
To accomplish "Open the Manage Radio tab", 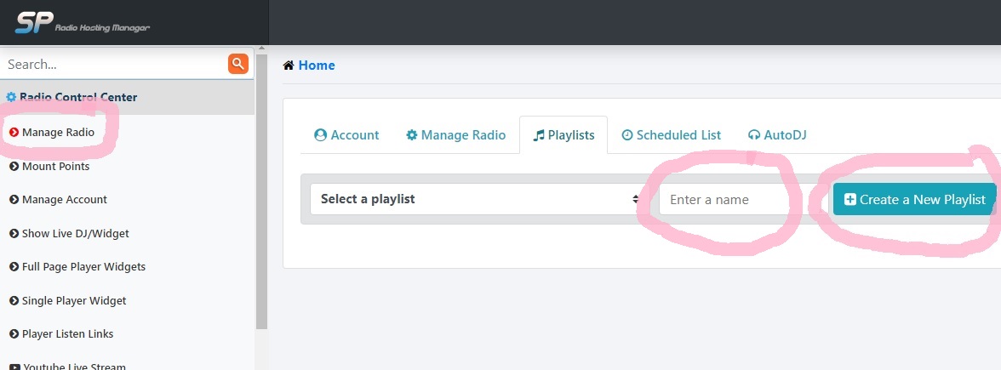I will point(456,135).
